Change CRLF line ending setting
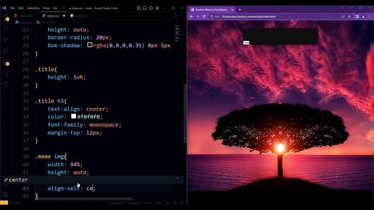Viewport: 374px width, 210px height. [158, 203]
